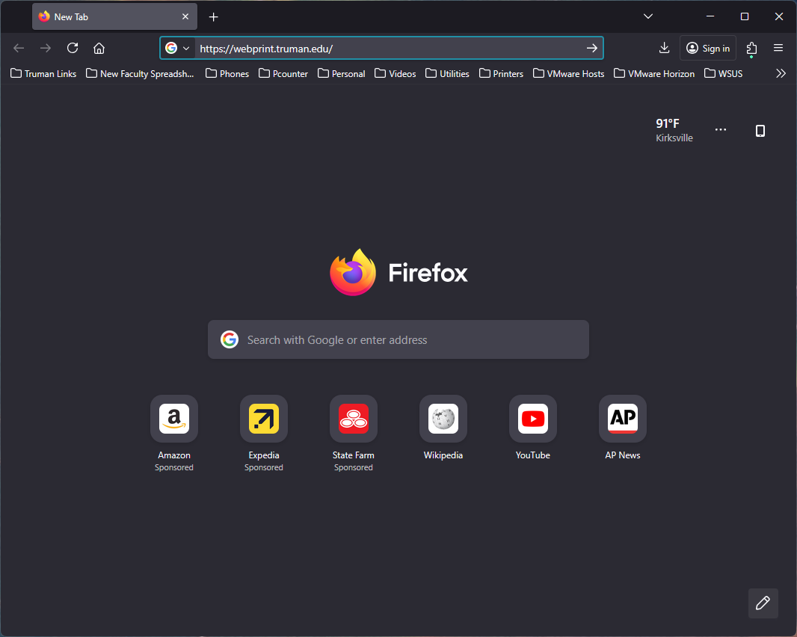Go forward with the forward arrow
Screen dimensions: 797x637
point(46,49)
